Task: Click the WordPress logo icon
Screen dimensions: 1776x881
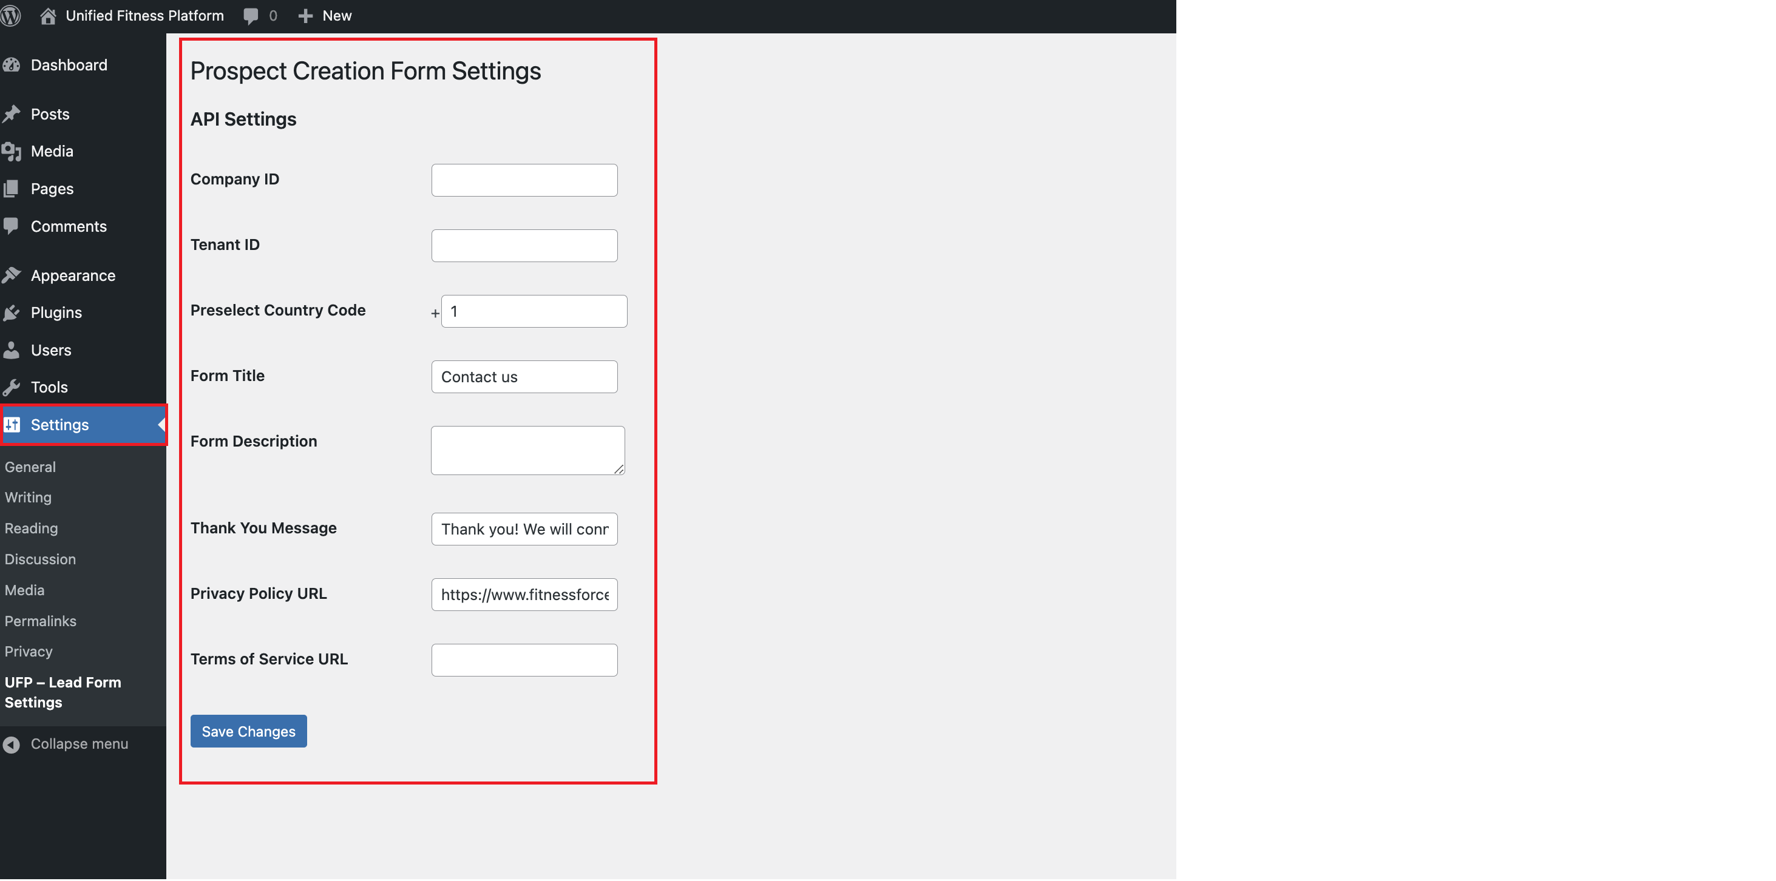Action: (x=10, y=15)
